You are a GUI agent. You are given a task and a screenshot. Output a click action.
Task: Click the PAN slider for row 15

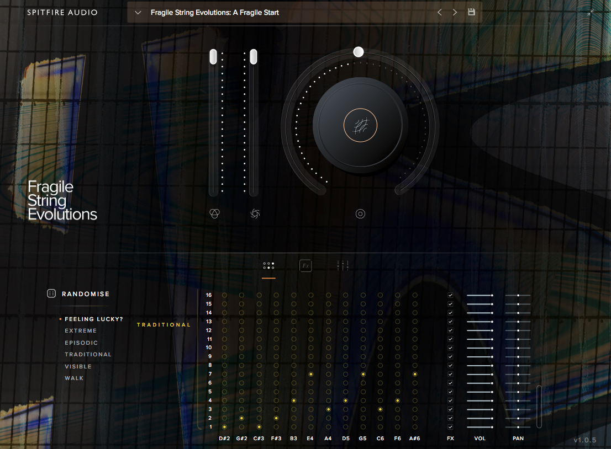point(518,304)
